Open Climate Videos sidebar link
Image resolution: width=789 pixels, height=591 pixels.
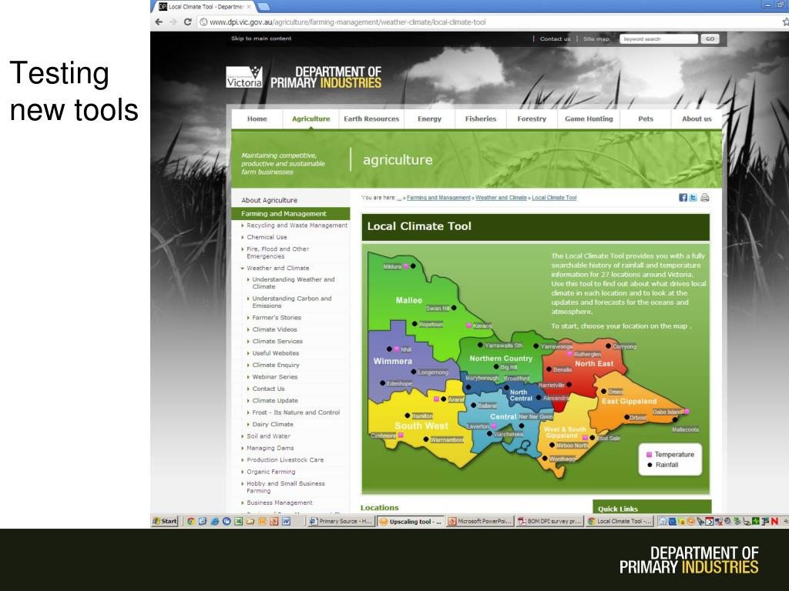point(275,329)
